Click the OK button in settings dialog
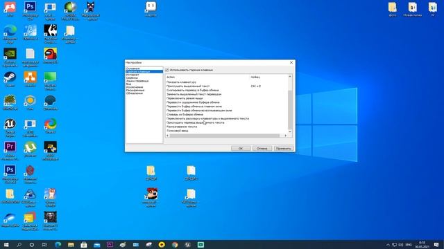The width and height of the screenshot is (444, 249). pos(241,148)
